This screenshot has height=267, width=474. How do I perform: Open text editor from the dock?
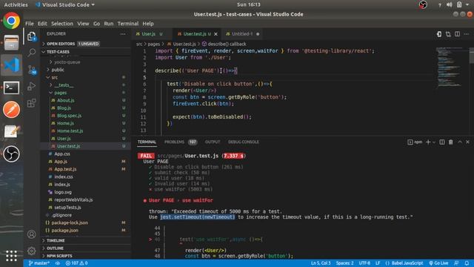click(12, 132)
